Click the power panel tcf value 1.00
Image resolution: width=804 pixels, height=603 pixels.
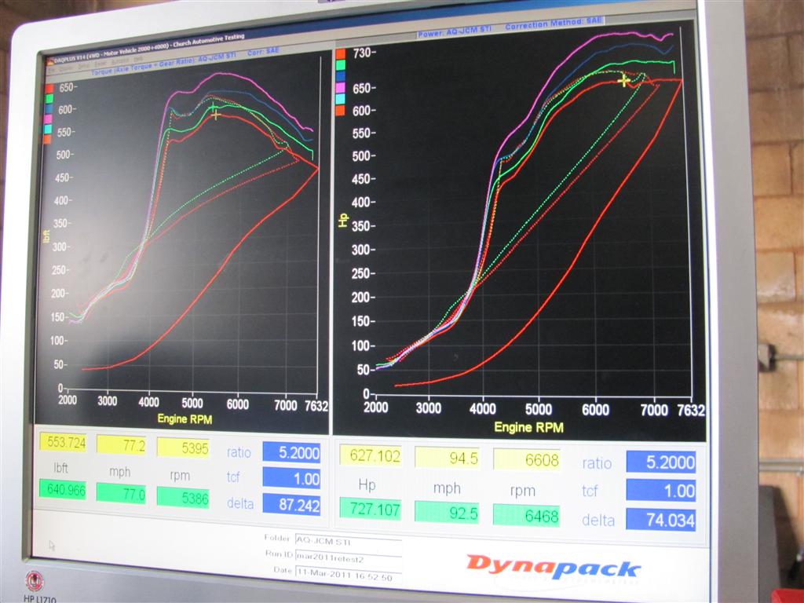coord(660,492)
